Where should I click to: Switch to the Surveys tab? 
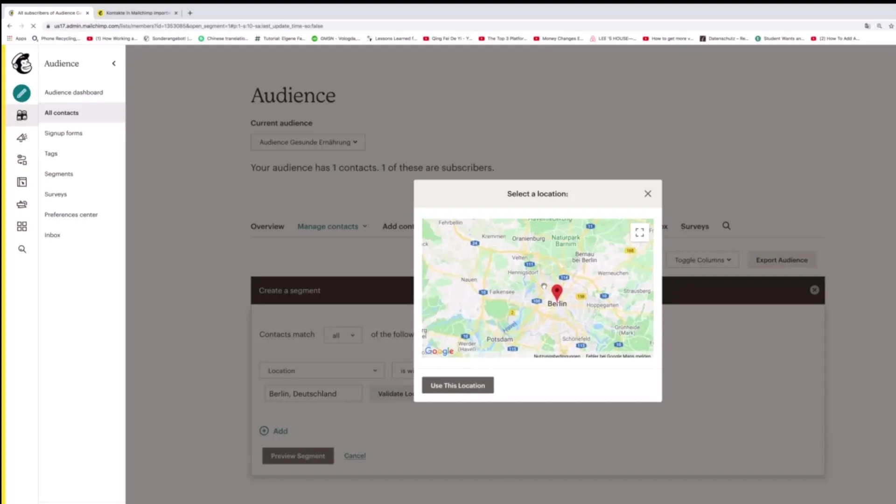point(694,226)
